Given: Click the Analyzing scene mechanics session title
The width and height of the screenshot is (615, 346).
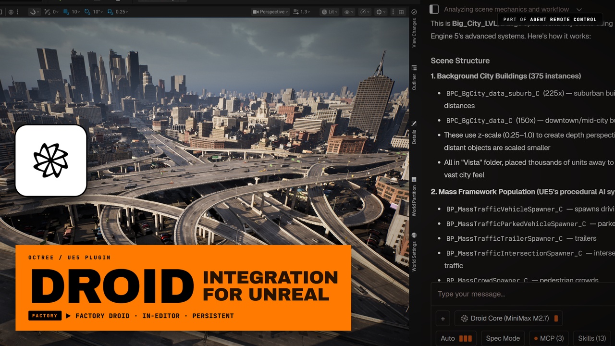Looking at the screenshot, I should point(506,9).
